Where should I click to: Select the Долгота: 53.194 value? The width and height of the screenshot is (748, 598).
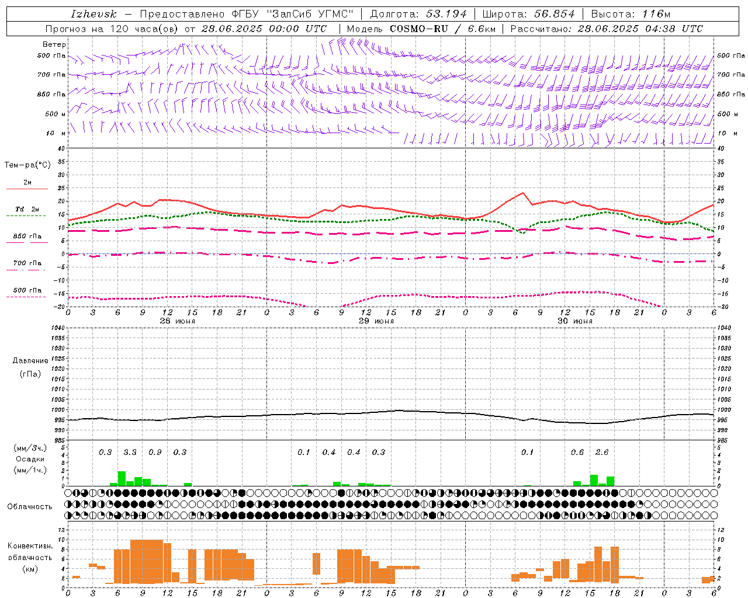click(x=418, y=14)
